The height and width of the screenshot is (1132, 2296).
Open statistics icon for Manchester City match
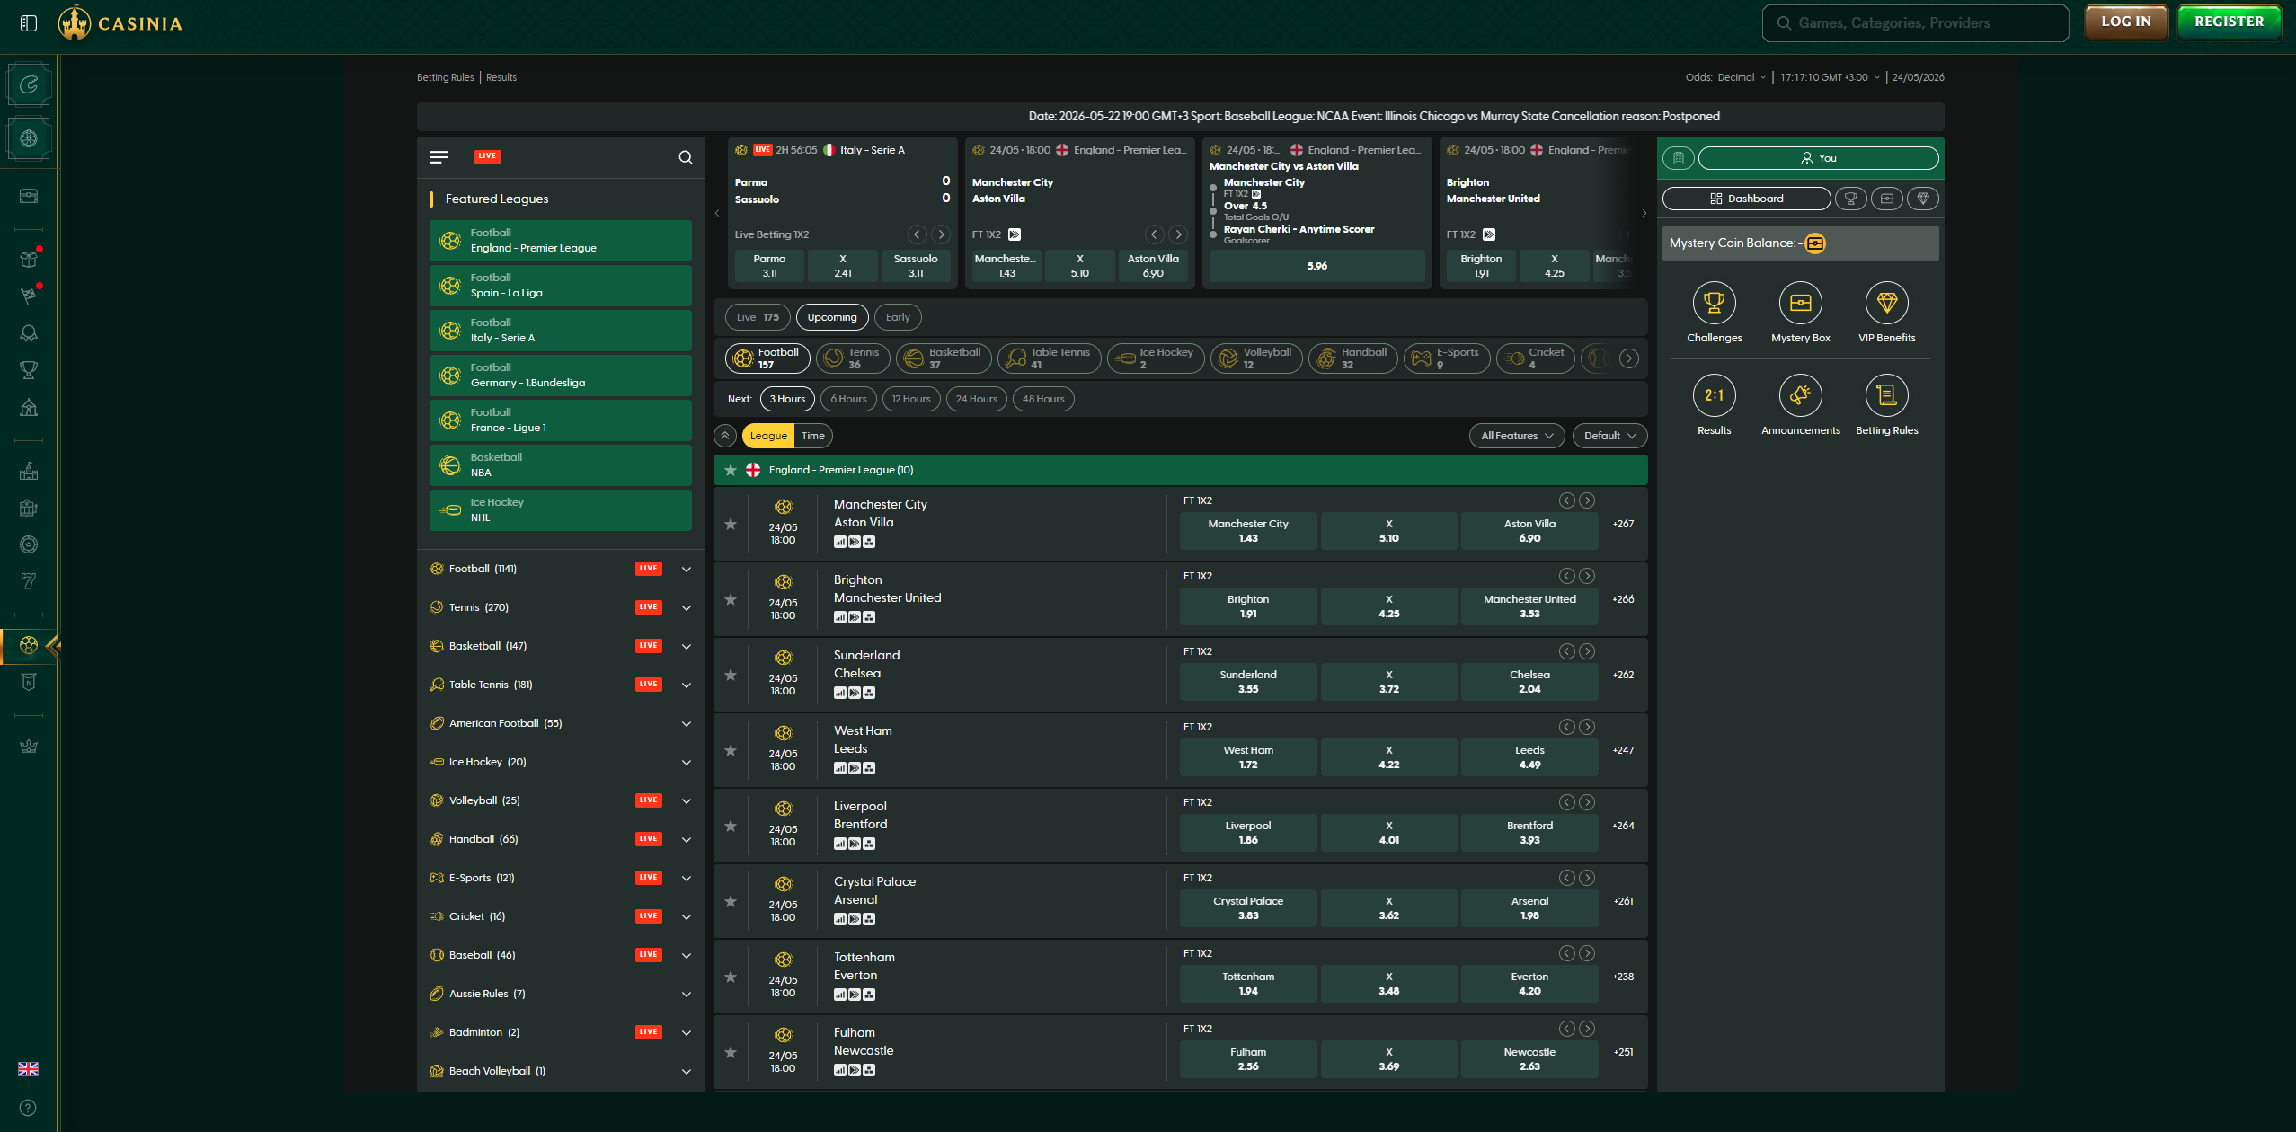click(x=840, y=542)
